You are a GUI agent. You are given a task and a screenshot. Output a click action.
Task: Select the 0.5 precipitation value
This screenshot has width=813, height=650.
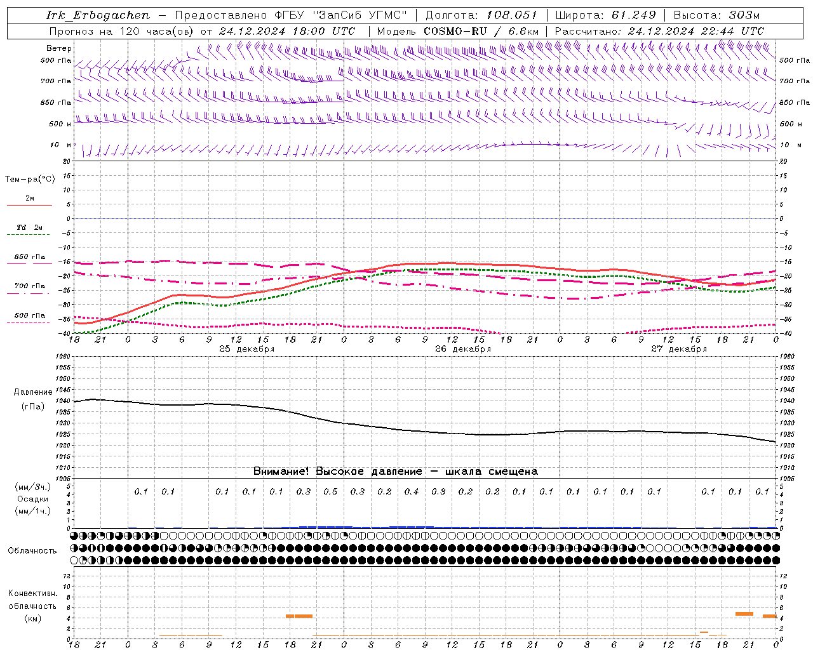click(x=330, y=491)
